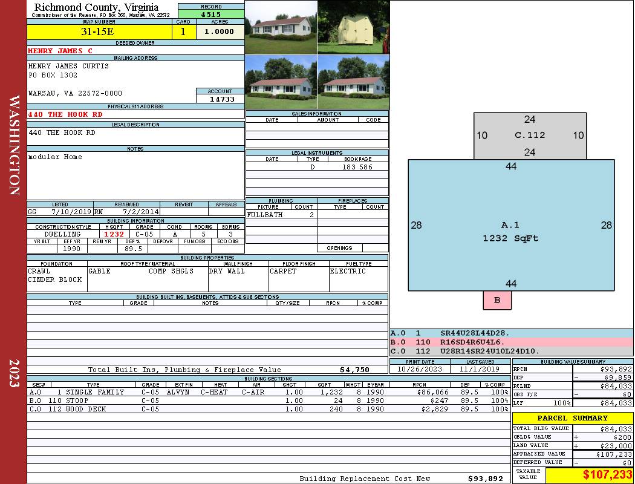
Task: Click appraised value $107,233
Action: [x=614, y=454]
